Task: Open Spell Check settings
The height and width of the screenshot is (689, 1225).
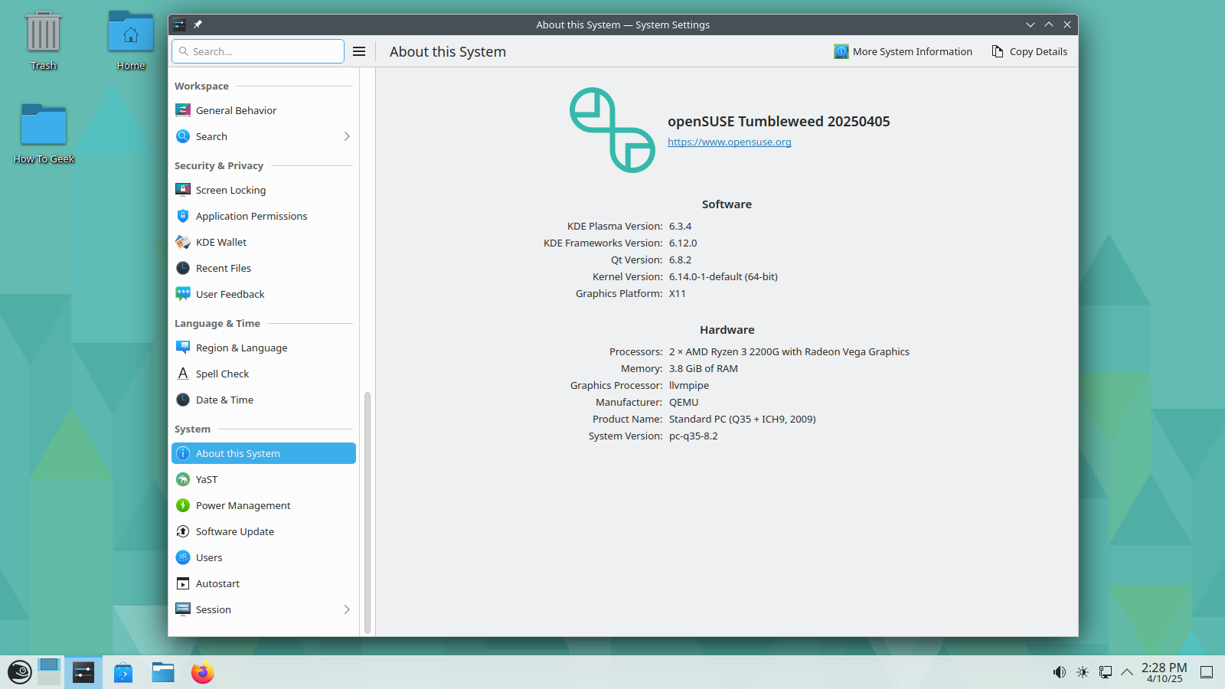Action: pyautogui.click(x=222, y=374)
